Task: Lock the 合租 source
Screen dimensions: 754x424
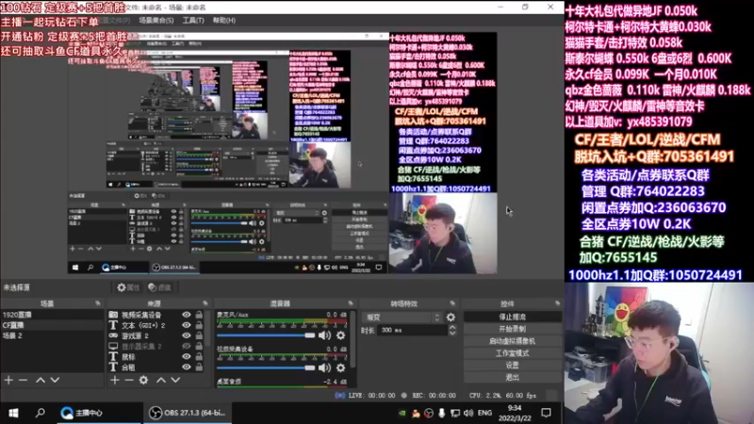Action: (199, 367)
